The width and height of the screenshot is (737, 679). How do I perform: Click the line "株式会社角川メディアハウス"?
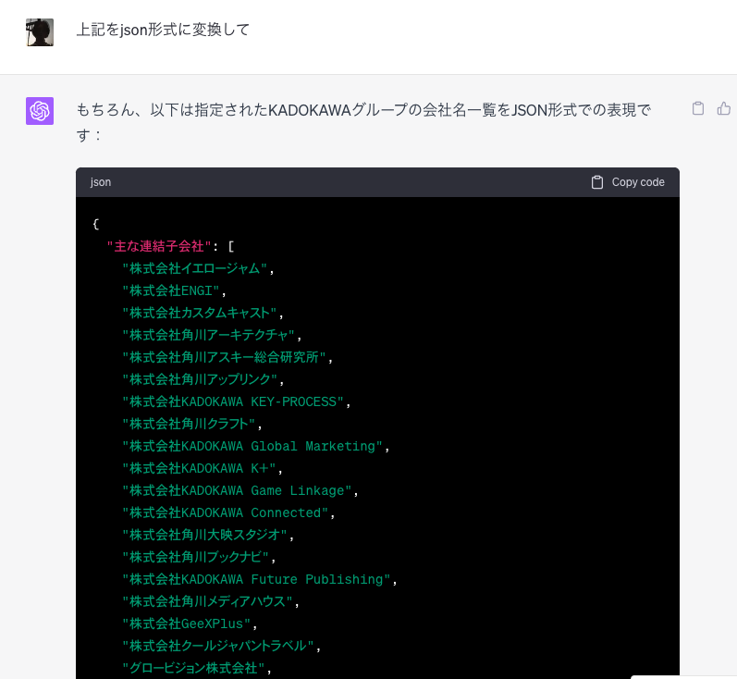click(208, 601)
